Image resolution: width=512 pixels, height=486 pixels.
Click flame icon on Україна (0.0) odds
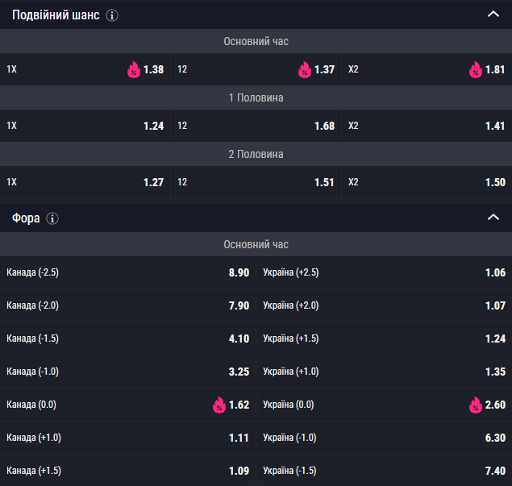click(475, 405)
